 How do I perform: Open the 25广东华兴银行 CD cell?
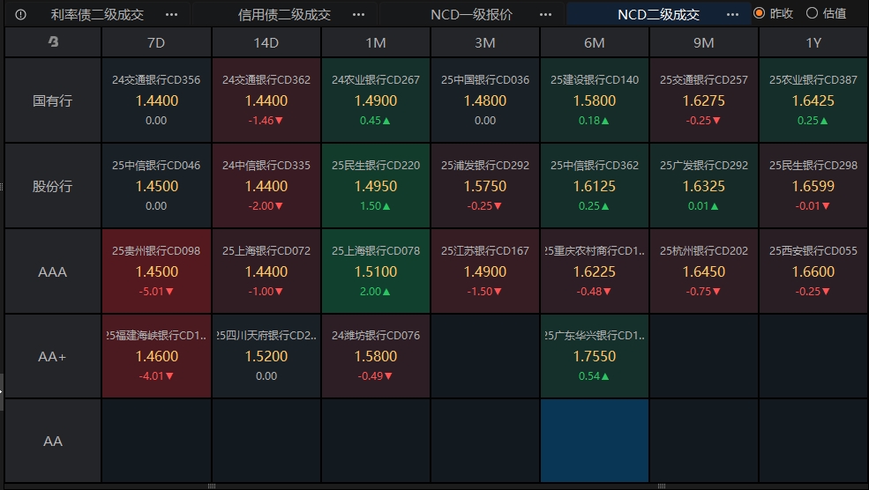595,356
